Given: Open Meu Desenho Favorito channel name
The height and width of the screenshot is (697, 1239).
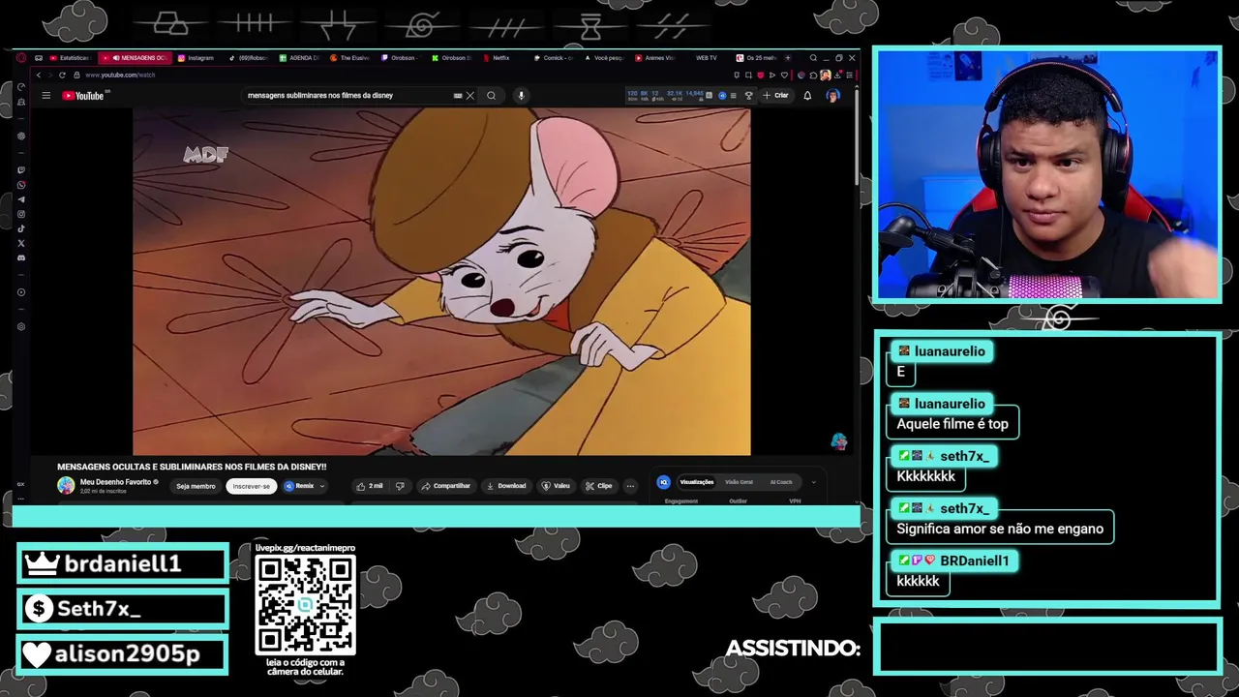Looking at the screenshot, I should (x=115, y=482).
